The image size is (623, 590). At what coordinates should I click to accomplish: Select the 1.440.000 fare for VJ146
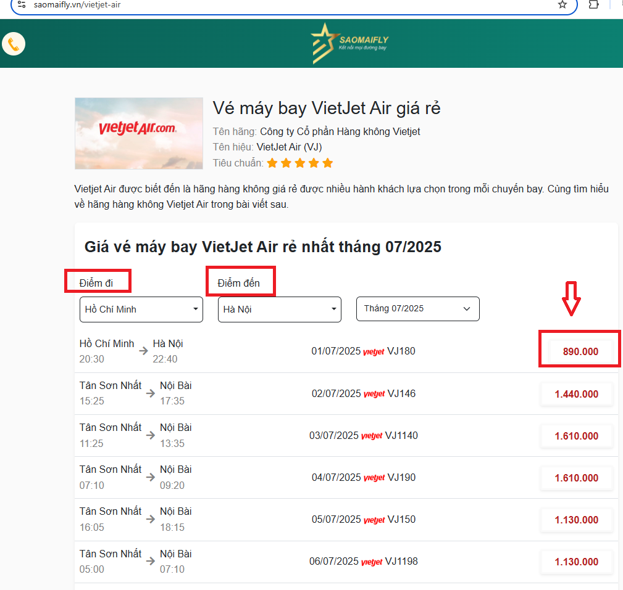577,394
